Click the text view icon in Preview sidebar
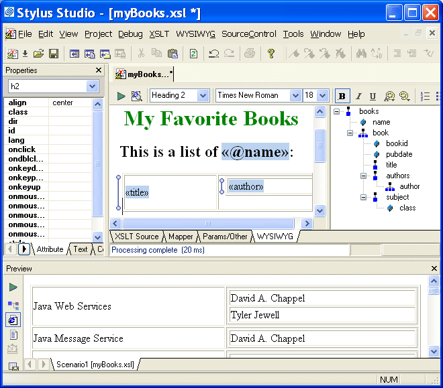 click(13, 335)
